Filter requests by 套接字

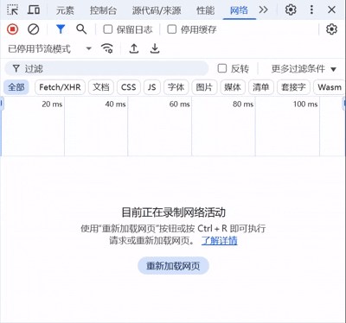point(293,87)
